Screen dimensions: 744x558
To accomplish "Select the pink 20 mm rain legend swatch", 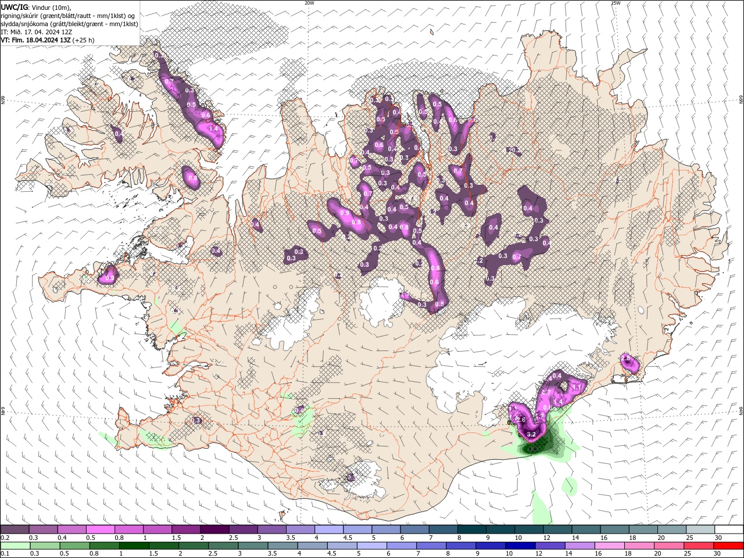I will [x=668, y=546].
